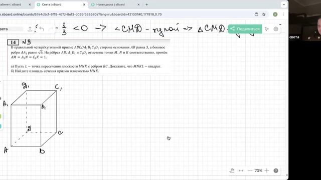Click the vertex label C₁ on the prism
Screen dimensions: 321x180
pos(58,87)
